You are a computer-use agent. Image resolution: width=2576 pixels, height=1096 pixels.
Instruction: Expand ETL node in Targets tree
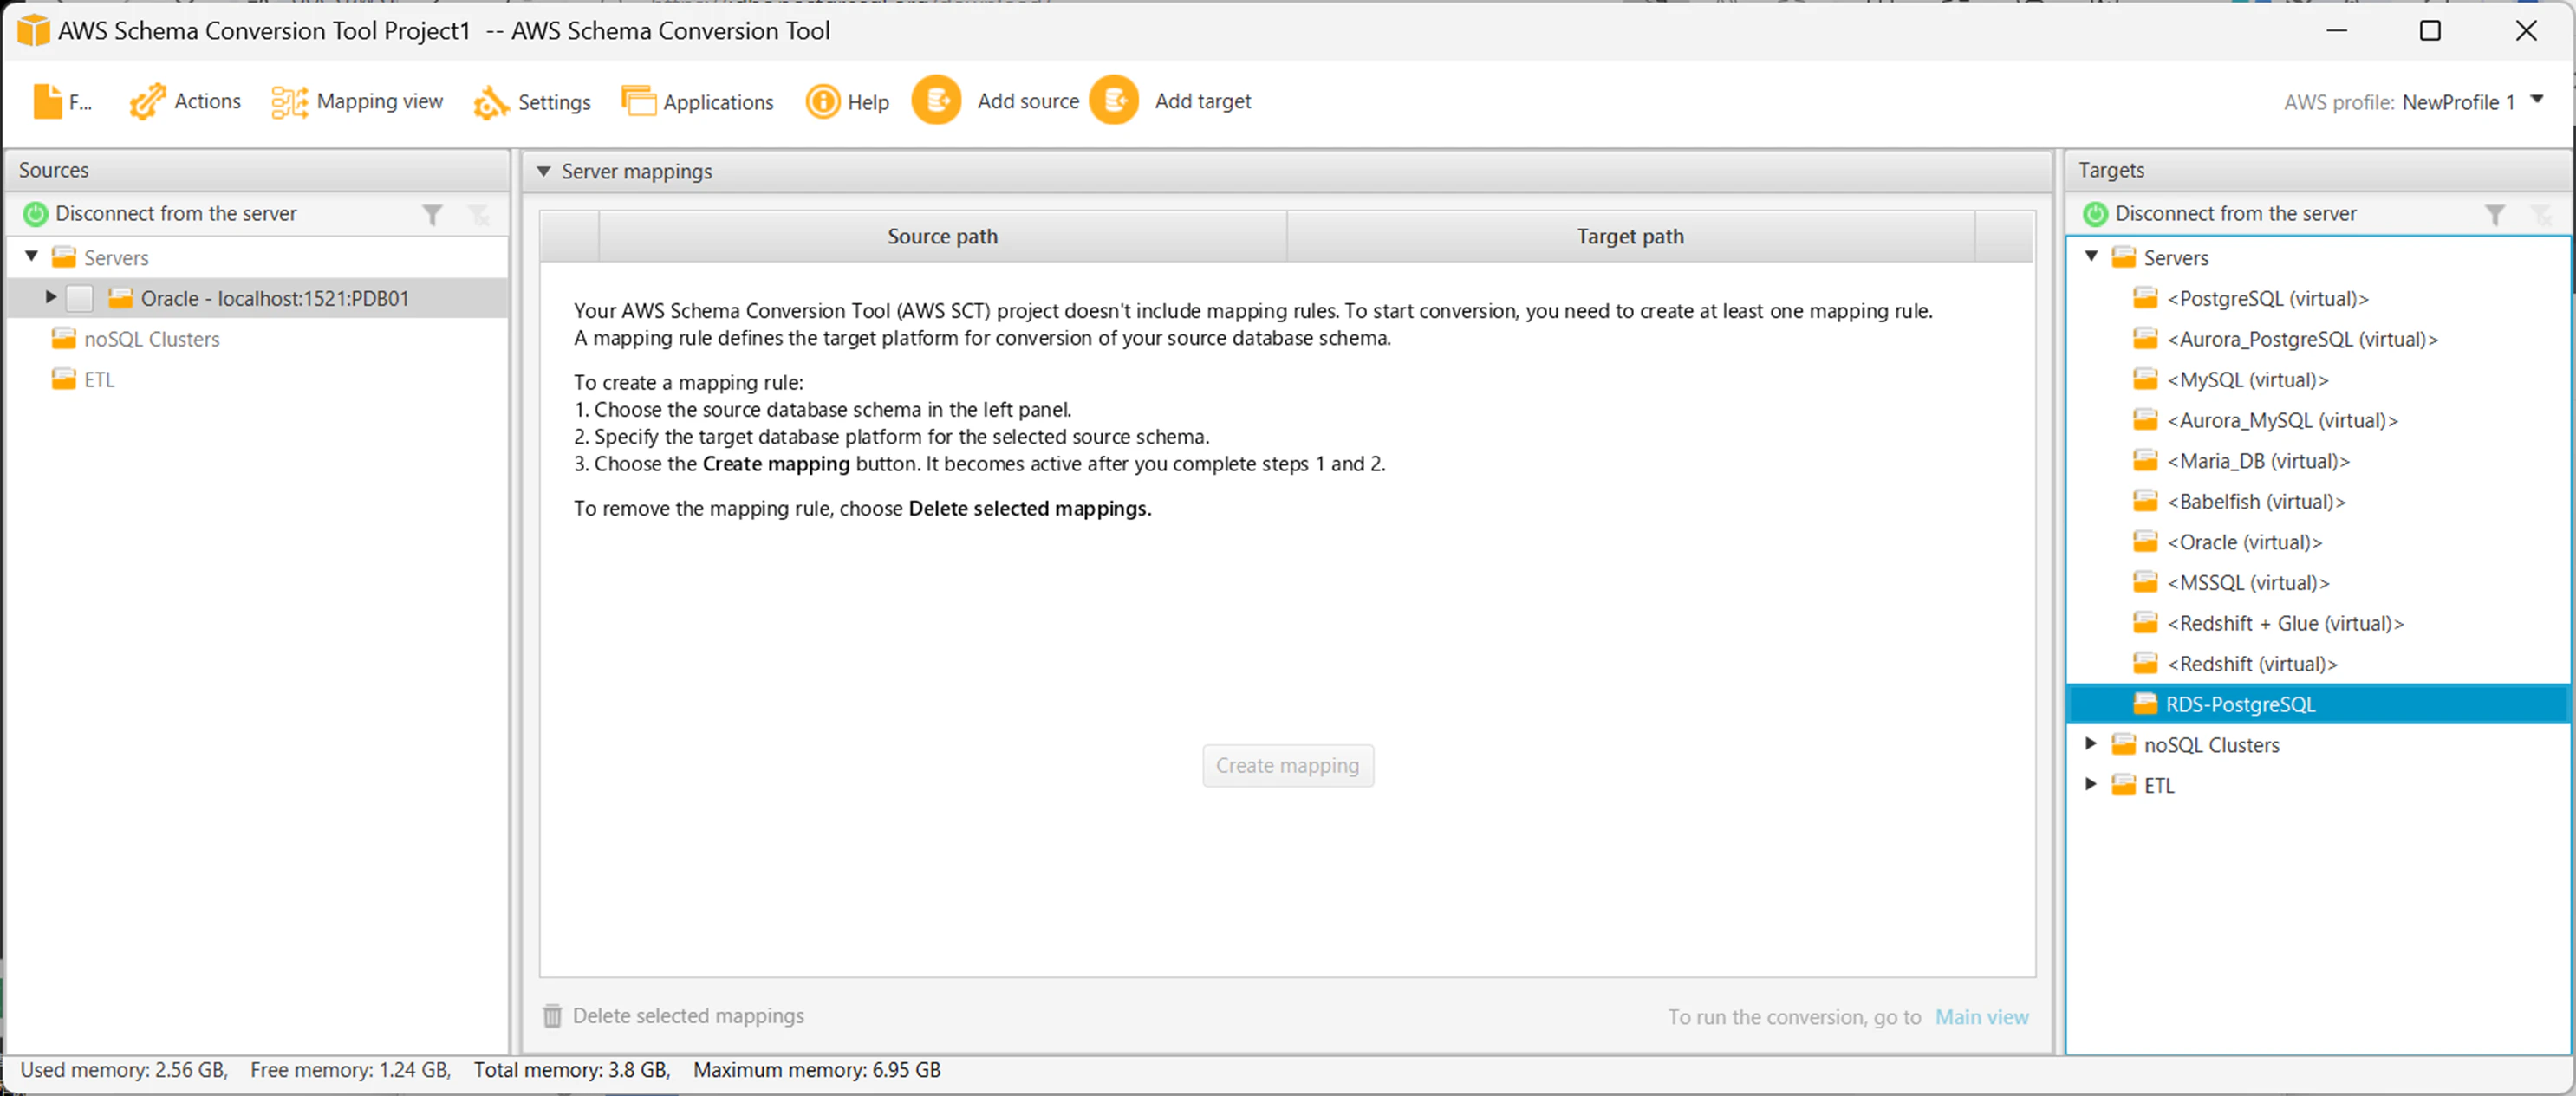coord(2091,784)
